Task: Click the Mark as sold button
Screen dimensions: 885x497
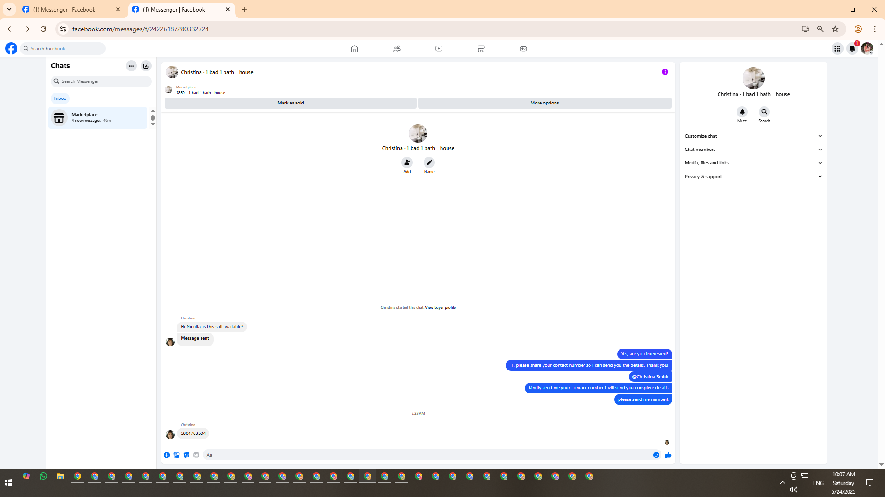Action: tap(290, 103)
